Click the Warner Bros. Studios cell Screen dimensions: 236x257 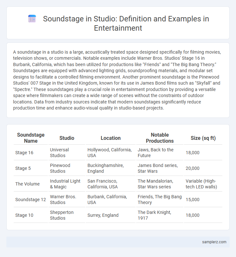tap(67, 200)
